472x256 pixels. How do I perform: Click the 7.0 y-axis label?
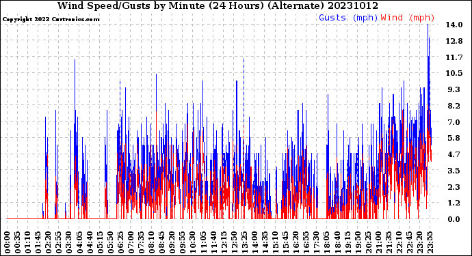click(x=454, y=122)
